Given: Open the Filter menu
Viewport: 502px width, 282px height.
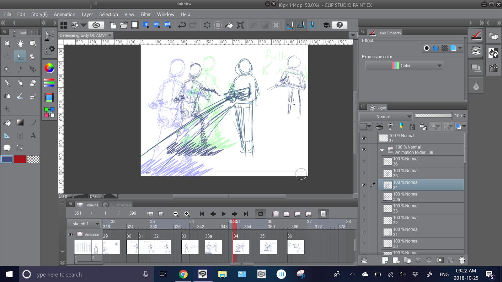Looking at the screenshot, I should tap(146, 14).
